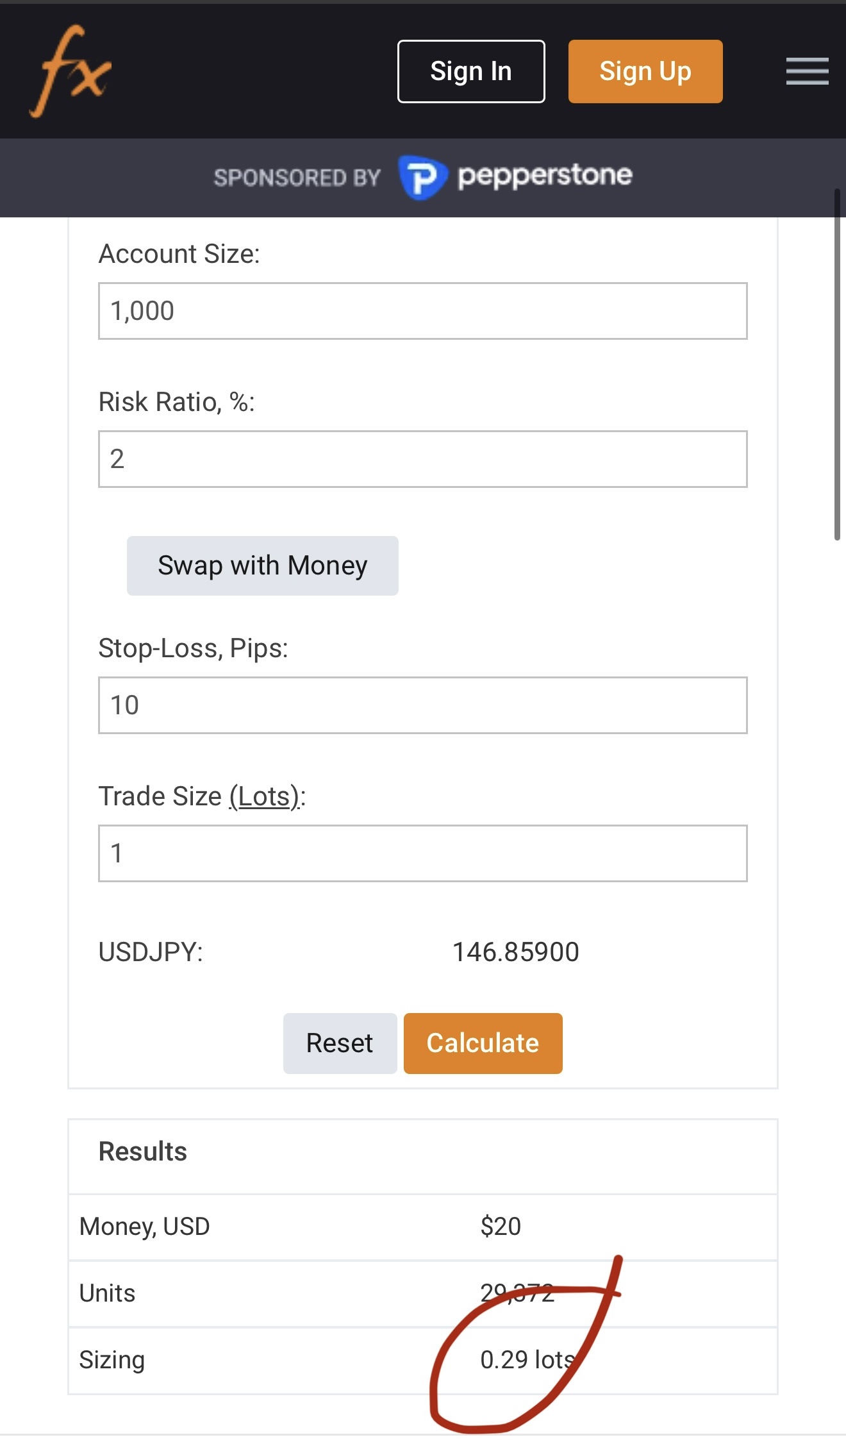Click the Sign Up button
The image size is (846, 1451).
coord(645,71)
